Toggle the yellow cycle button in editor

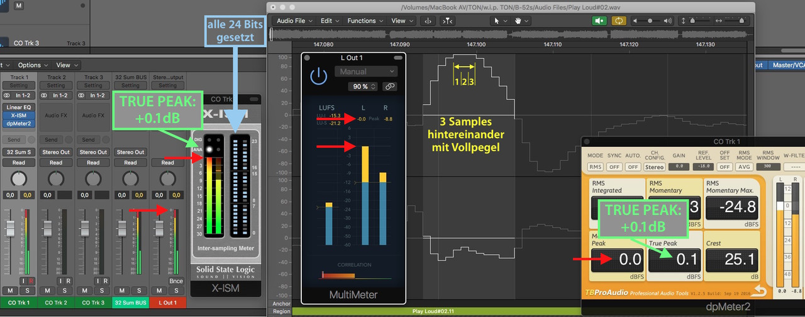[x=619, y=21]
